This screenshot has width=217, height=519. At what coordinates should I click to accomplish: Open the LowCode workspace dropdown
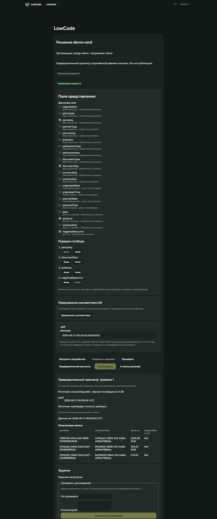[53, 4]
